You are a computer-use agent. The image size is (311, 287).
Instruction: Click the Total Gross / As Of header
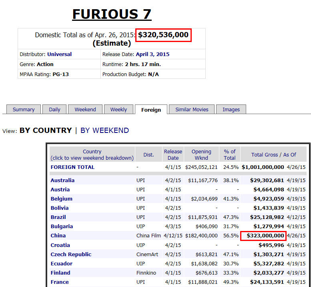(273, 155)
